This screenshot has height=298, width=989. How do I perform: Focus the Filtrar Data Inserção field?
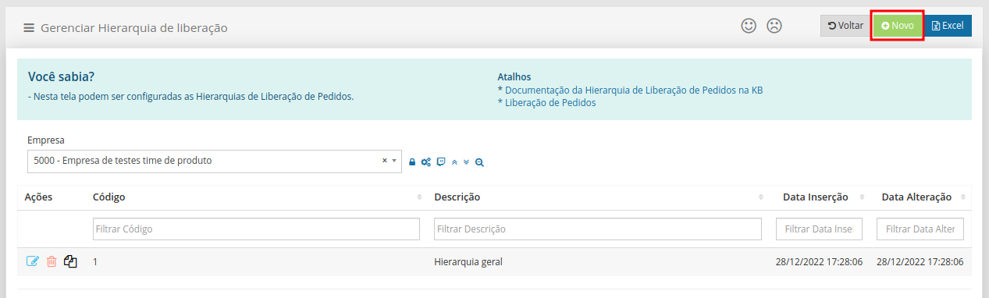click(x=819, y=229)
